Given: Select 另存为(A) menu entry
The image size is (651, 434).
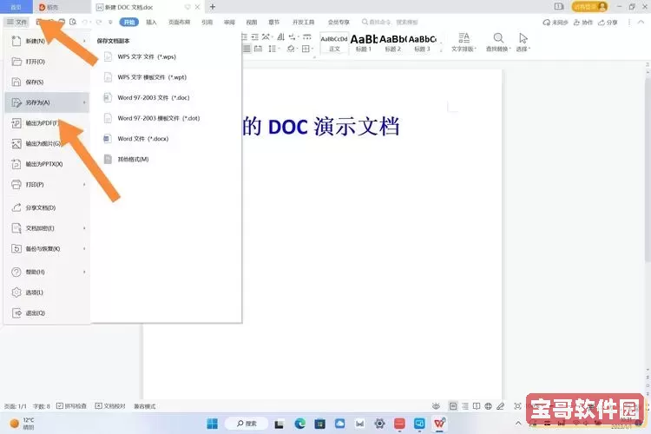Looking at the screenshot, I should [47, 102].
